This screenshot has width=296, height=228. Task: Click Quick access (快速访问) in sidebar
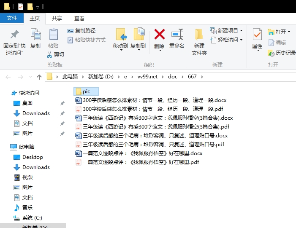click(x=25, y=93)
